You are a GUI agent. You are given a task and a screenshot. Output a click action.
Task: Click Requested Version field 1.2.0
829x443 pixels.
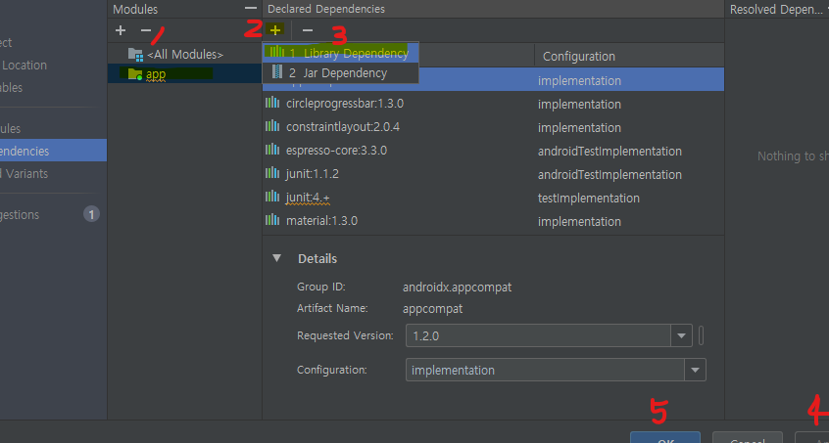coord(538,336)
